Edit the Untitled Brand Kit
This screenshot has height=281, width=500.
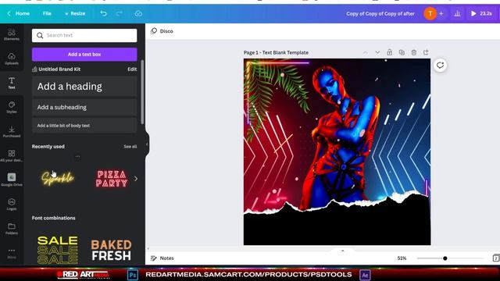coord(132,69)
